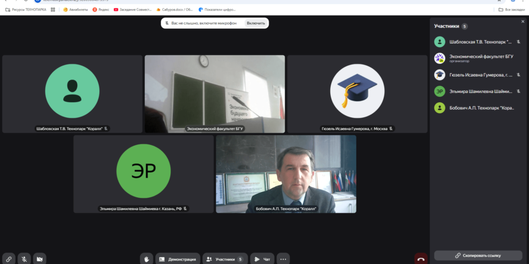This screenshot has width=529, height=264.
Task: Click Бобович А.П. video tile
Action: click(x=286, y=174)
